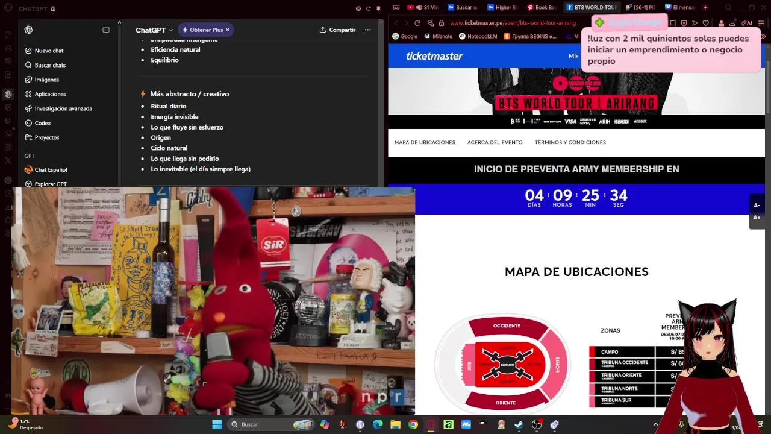Dismiss the Obtener Plus pill
The height and width of the screenshot is (434, 771).
tap(229, 30)
